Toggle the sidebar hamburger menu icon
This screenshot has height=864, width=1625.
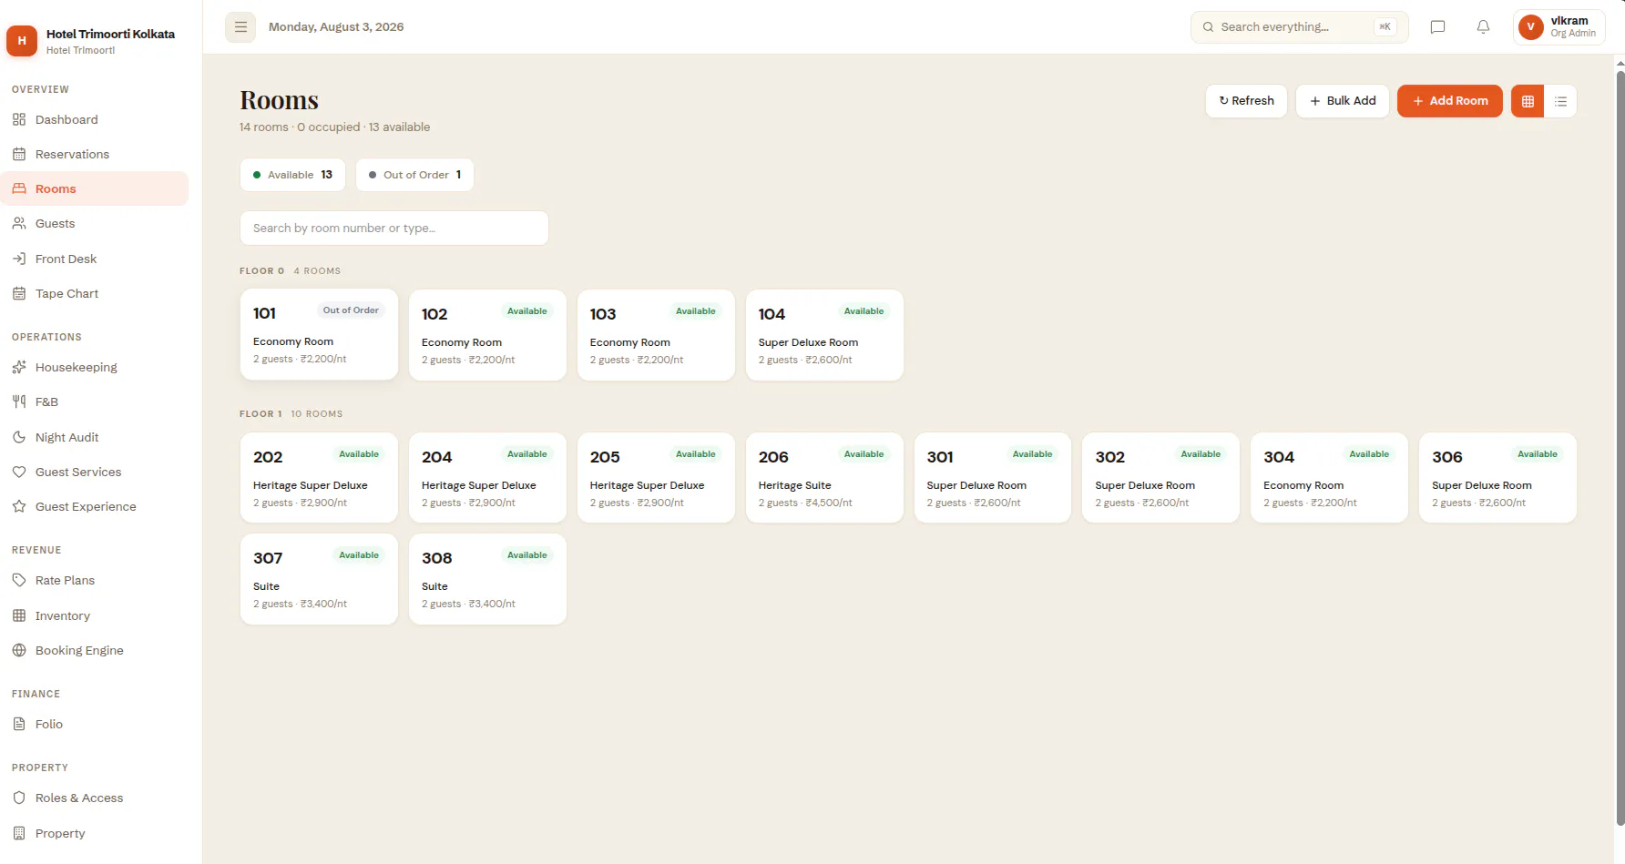coord(240,27)
